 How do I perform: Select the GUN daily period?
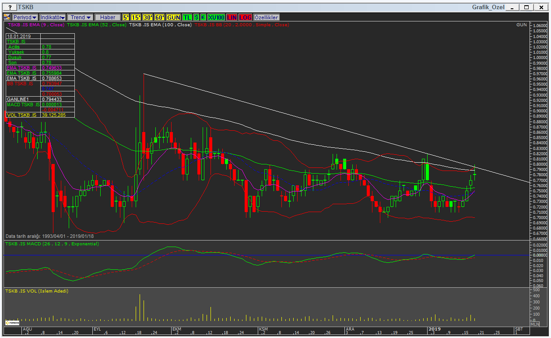click(x=174, y=17)
